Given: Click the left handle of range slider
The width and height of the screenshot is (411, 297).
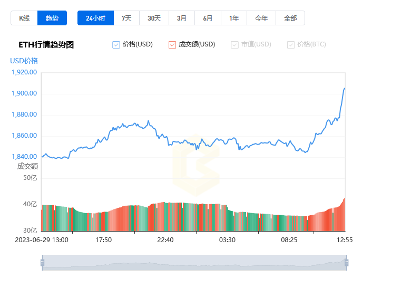Looking at the screenshot, I should coord(43,263).
